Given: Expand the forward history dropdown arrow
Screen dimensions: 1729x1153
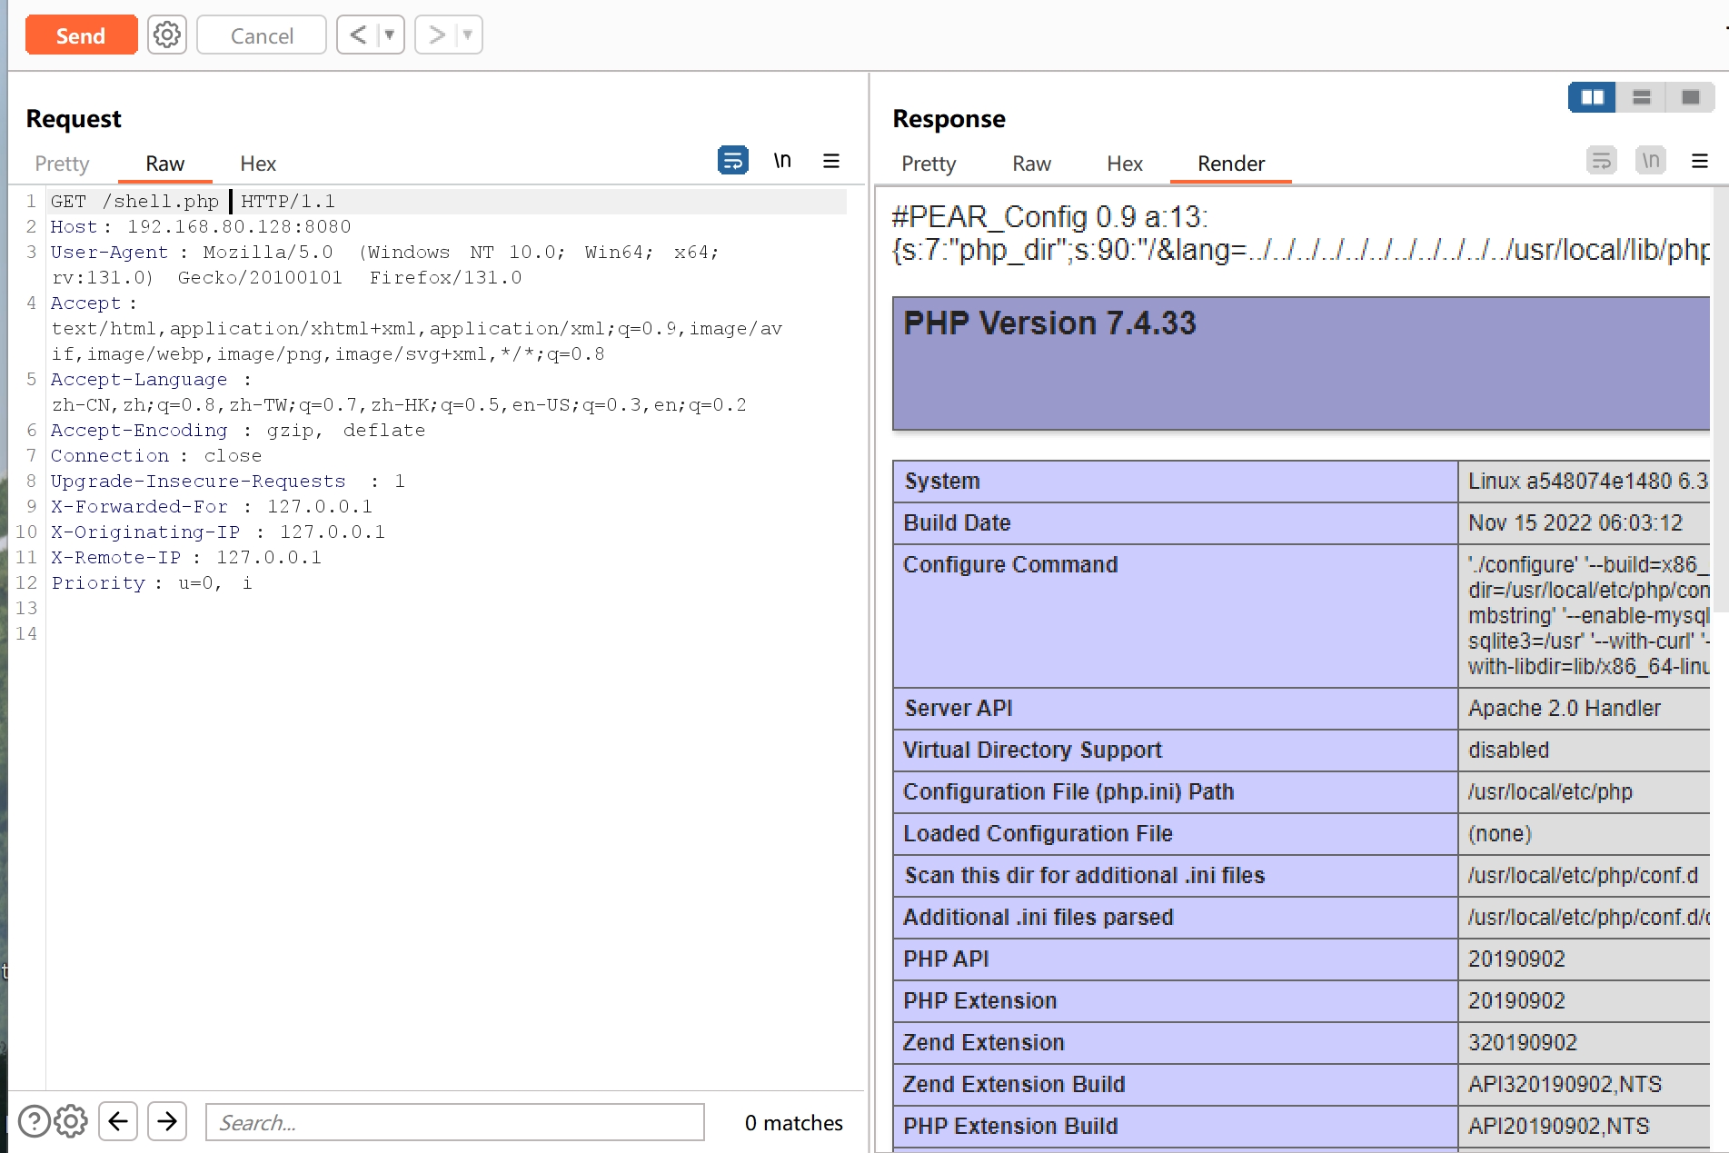Looking at the screenshot, I should [x=468, y=35].
